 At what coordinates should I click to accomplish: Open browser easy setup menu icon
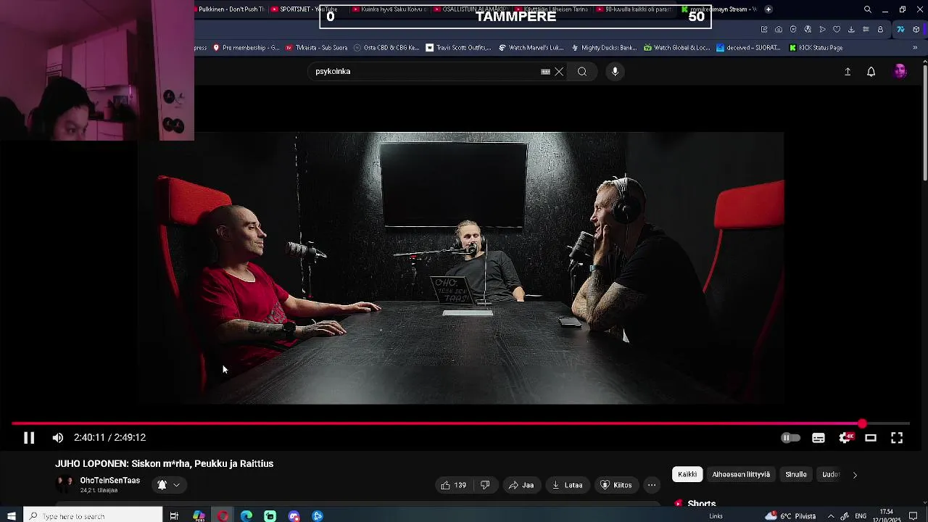pyautogui.click(x=866, y=30)
